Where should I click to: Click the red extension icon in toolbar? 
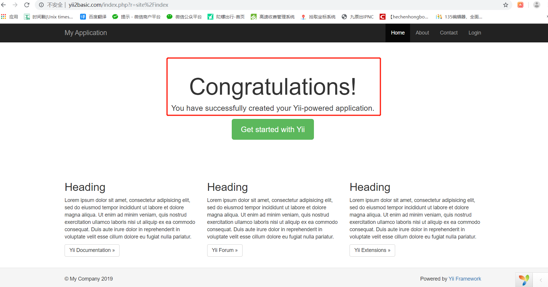[x=521, y=5]
